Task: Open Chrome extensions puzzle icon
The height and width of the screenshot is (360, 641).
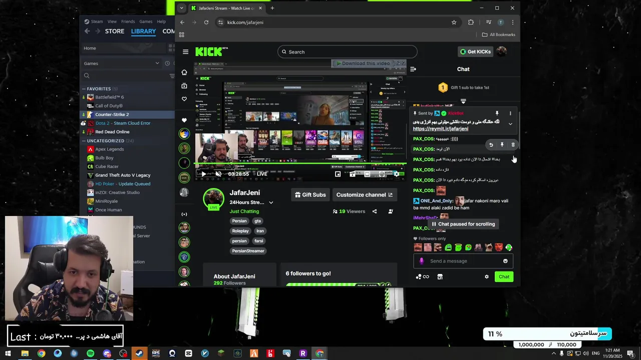Action: (471, 22)
